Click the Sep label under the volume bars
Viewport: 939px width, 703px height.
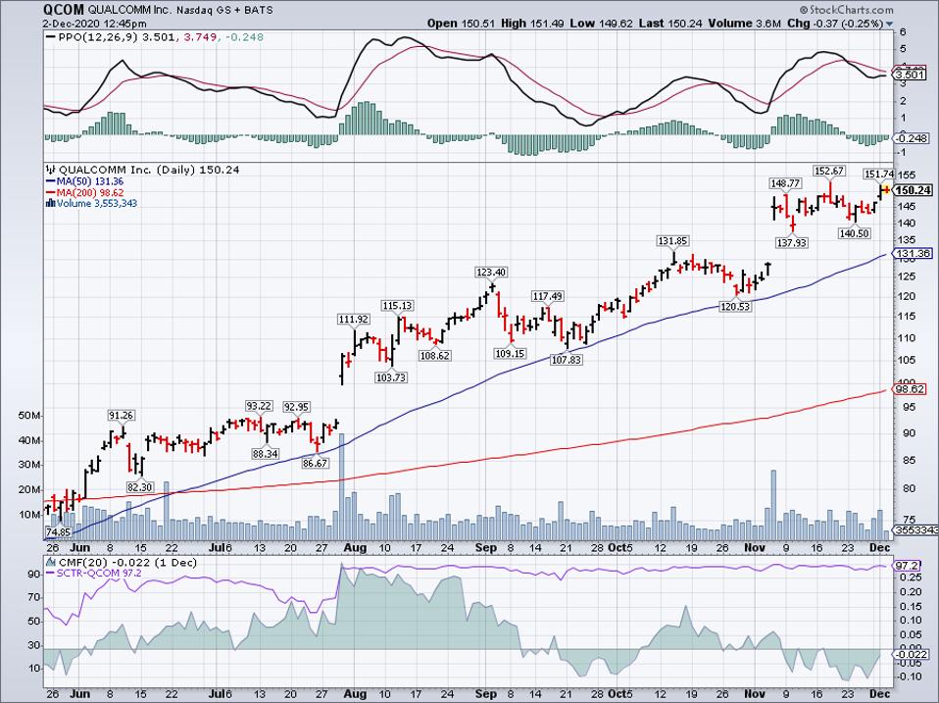485,548
